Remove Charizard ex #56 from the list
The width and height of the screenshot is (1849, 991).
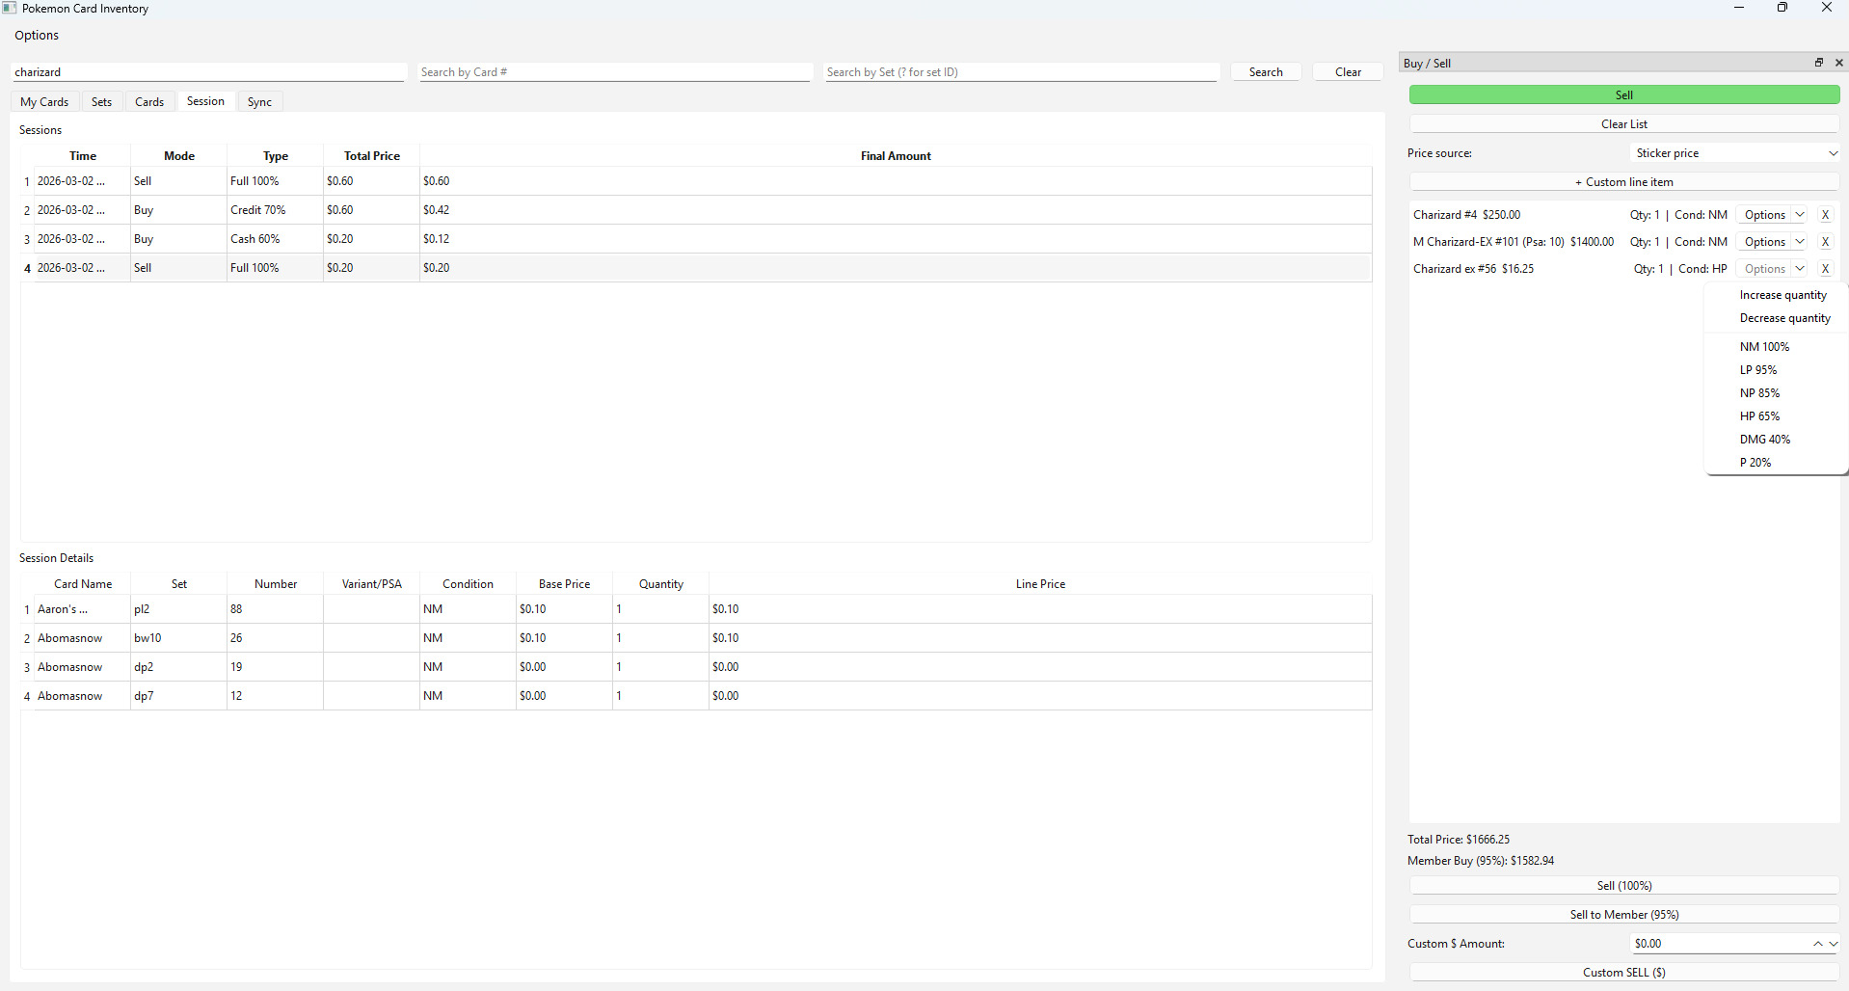1826,268
